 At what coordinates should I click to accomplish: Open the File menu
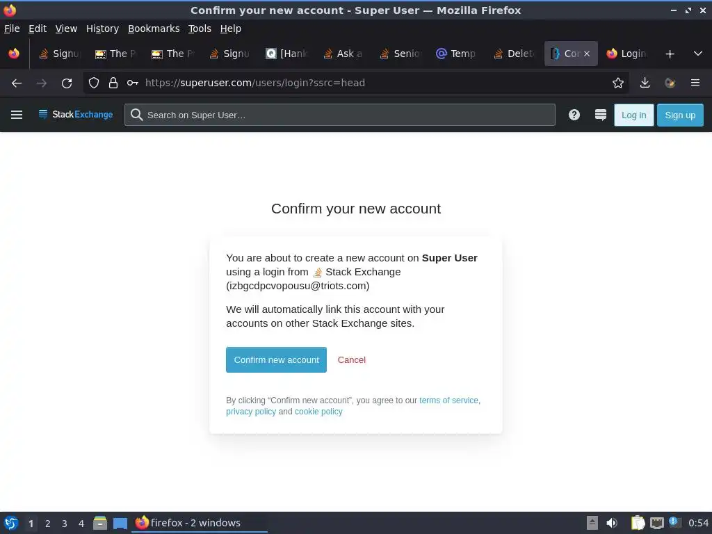pyautogui.click(x=12, y=29)
